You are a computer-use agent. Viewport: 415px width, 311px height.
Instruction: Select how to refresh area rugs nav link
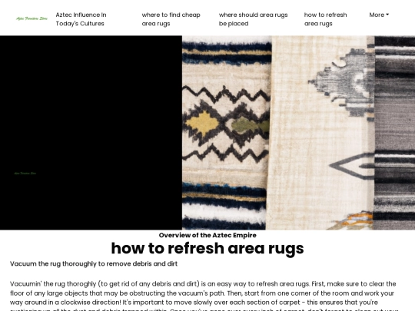[x=325, y=19]
